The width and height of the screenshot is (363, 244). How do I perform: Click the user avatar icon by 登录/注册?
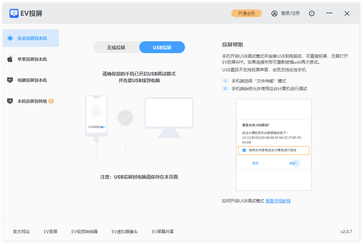point(274,13)
